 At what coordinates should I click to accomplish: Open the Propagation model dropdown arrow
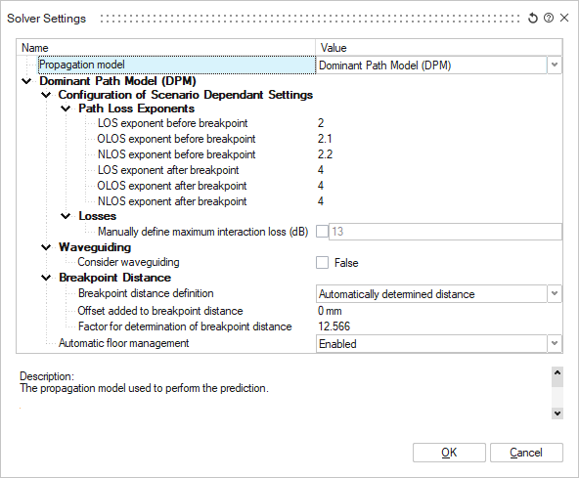[x=555, y=65]
